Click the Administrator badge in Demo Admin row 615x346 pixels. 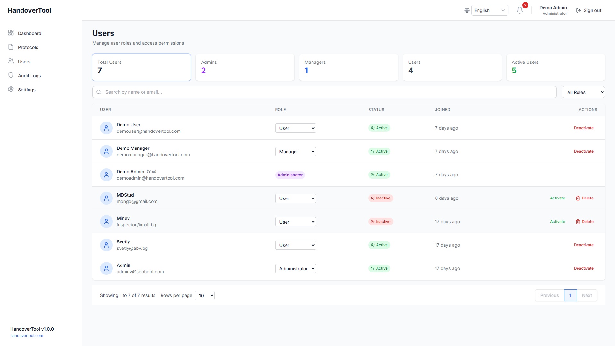click(x=290, y=175)
